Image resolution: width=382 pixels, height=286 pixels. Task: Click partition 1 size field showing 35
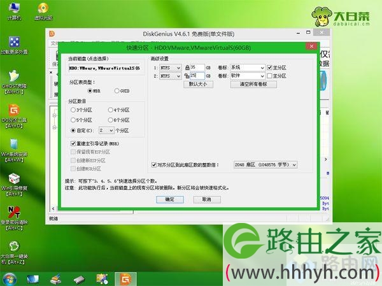point(197,68)
